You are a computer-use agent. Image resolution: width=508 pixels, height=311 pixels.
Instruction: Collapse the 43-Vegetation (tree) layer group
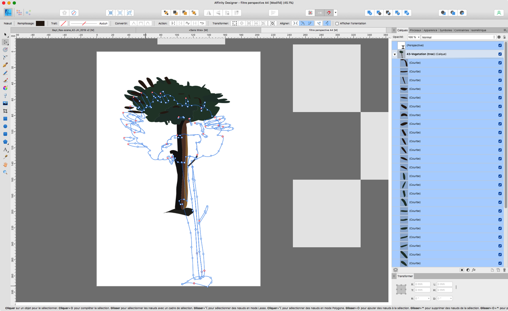(394, 54)
